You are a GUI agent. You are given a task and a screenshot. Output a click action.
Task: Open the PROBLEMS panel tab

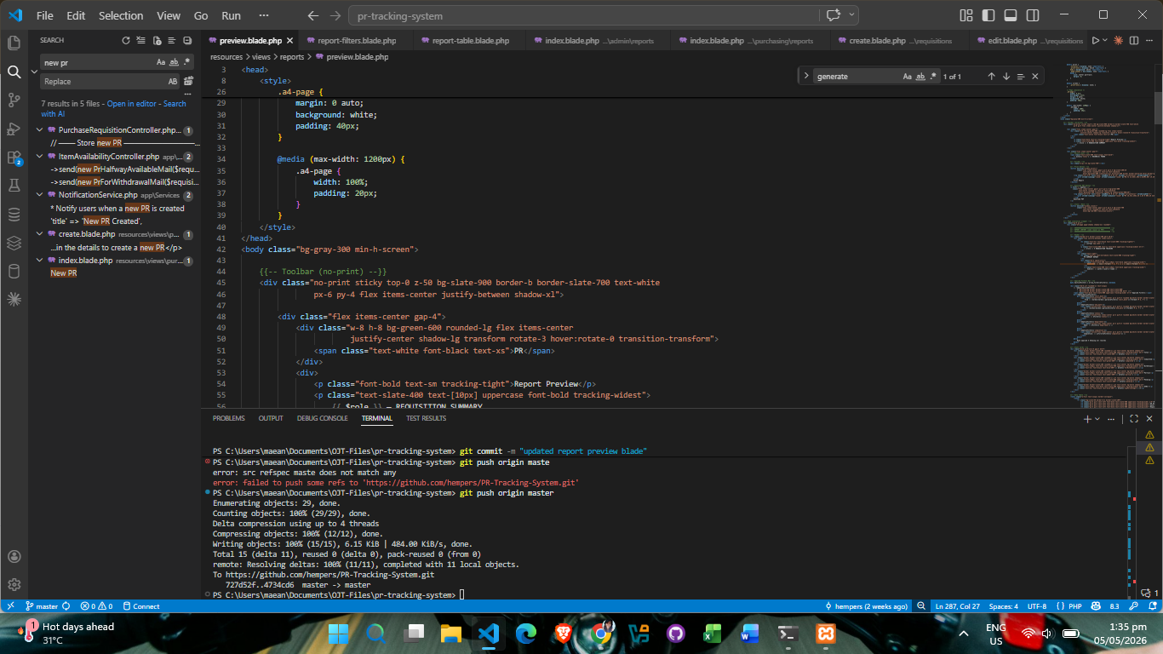coord(228,418)
